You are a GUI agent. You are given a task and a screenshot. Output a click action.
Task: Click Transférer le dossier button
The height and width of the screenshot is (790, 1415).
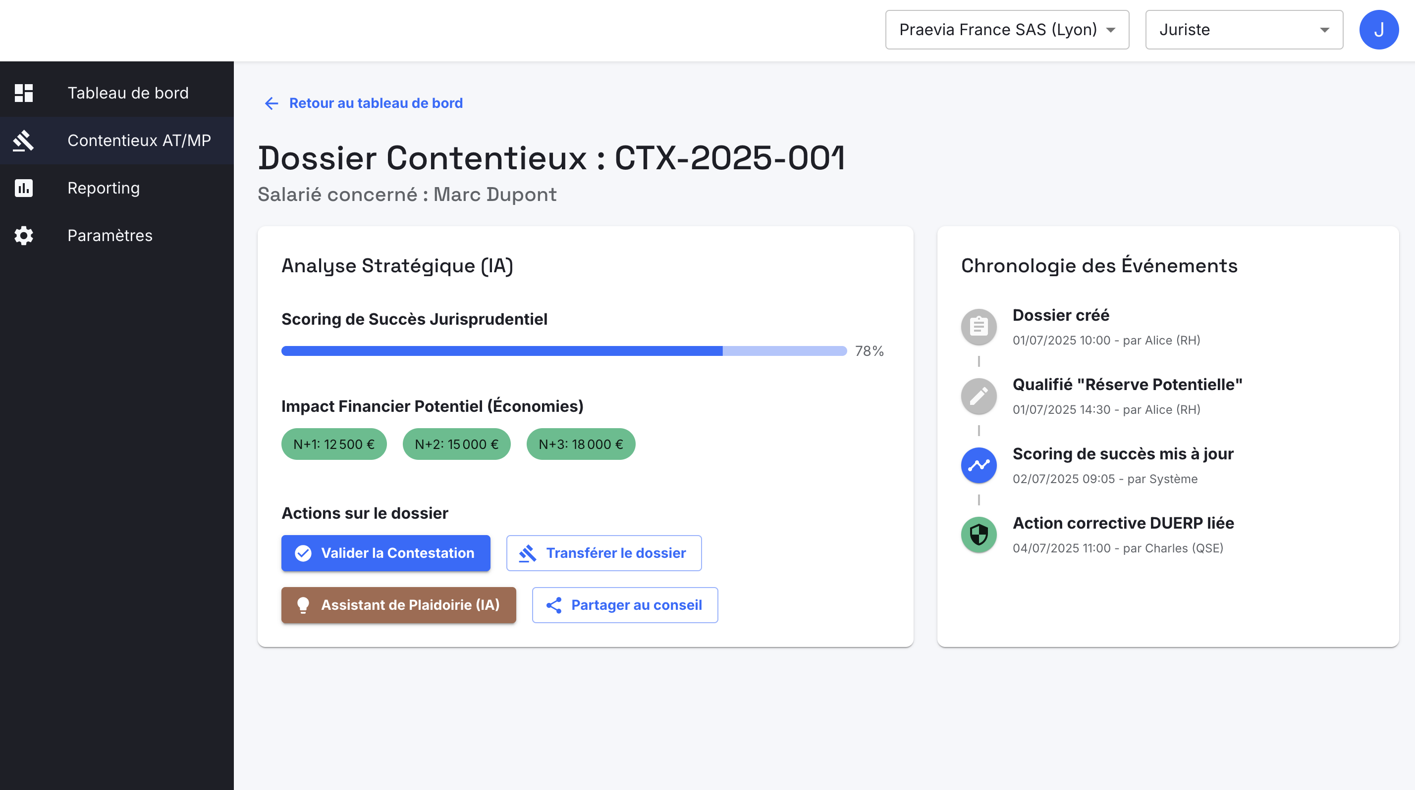pyautogui.click(x=603, y=553)
